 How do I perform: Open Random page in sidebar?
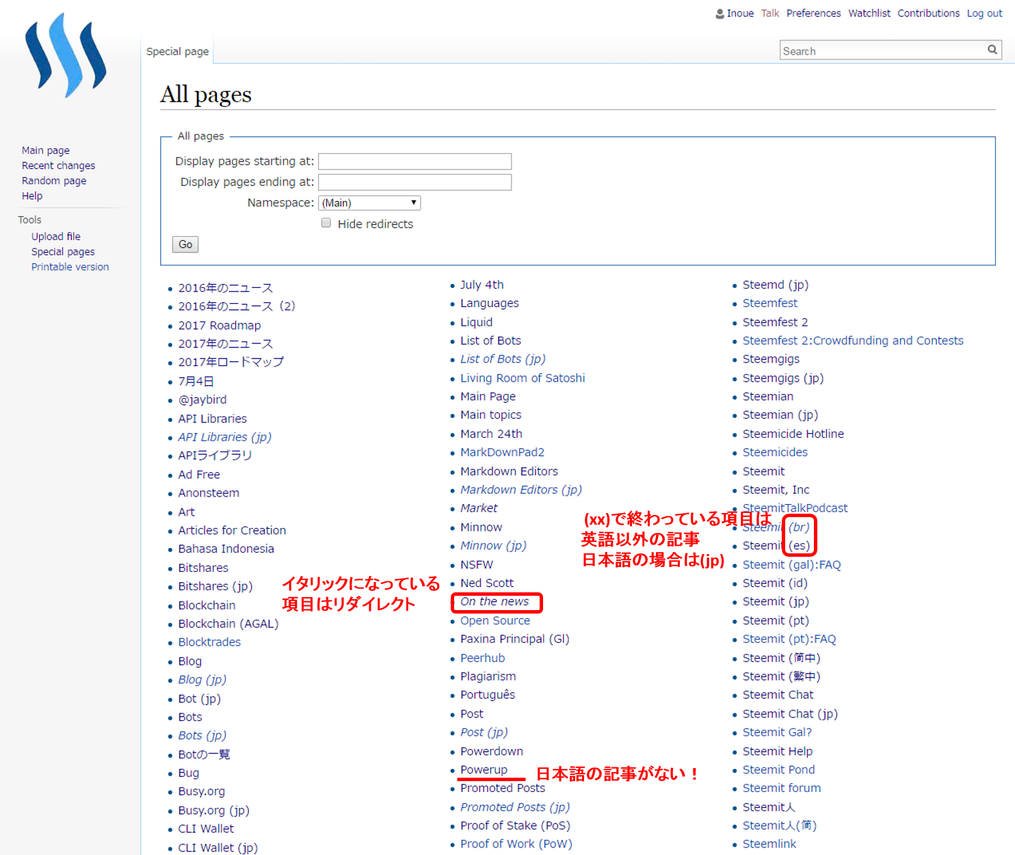click(x=54, y=181)
